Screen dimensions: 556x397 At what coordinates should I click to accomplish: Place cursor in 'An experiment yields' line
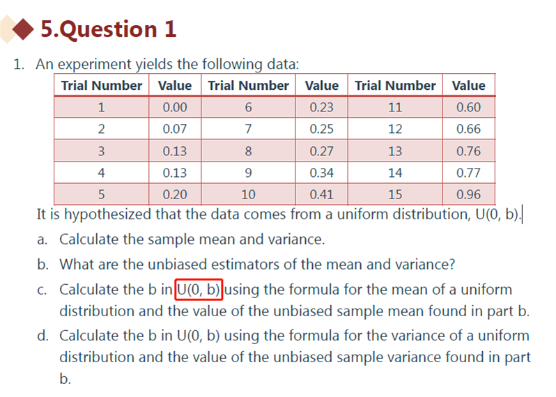(x=167, y=64)
